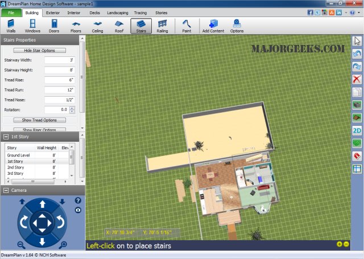364x259 pixels.
Task: Select the Ground Level story row
Action: coord(36,155)
